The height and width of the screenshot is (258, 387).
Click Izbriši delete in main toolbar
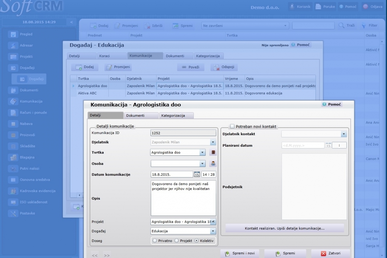153,26
